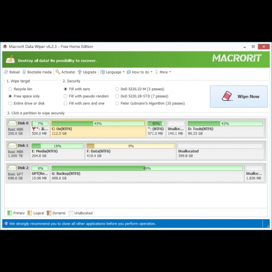The image size is (272, 272).
Task: Click the Reload icon in toolbar
Action: (6, 72)
